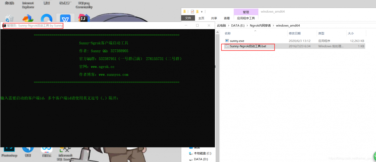Click the New Folder quick access icon
376x162 pixels.
[197, 11]
